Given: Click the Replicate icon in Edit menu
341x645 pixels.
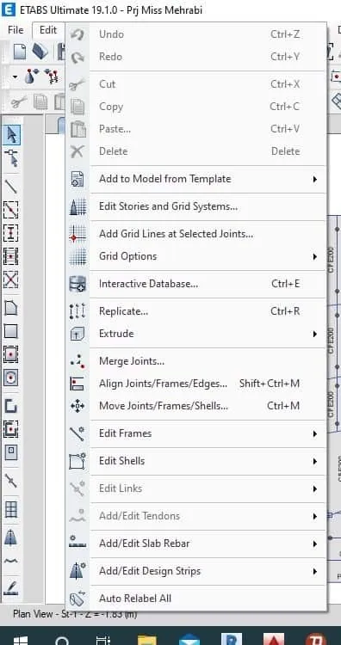Looking at the screenshot, I should click(77, 311).
